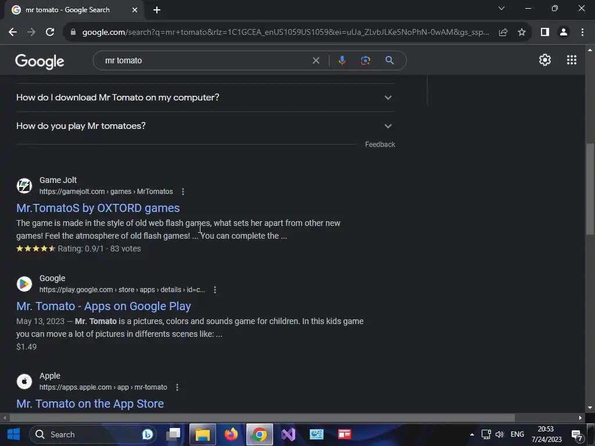Click the horizontal scrollbar thumb
Image resolution: width=595 pixels, height=446 pixels.
tap(262, 418)
